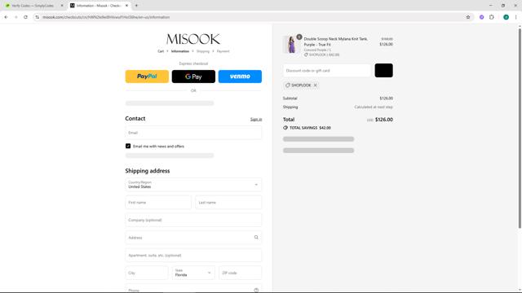Open the State dropdown showing Florida

click(x=193, y=273)
